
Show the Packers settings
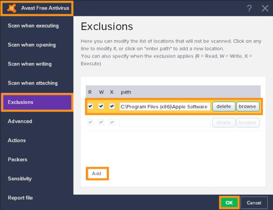point(18,159)
